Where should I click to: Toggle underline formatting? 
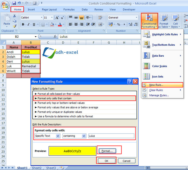[x=34, y=24]
